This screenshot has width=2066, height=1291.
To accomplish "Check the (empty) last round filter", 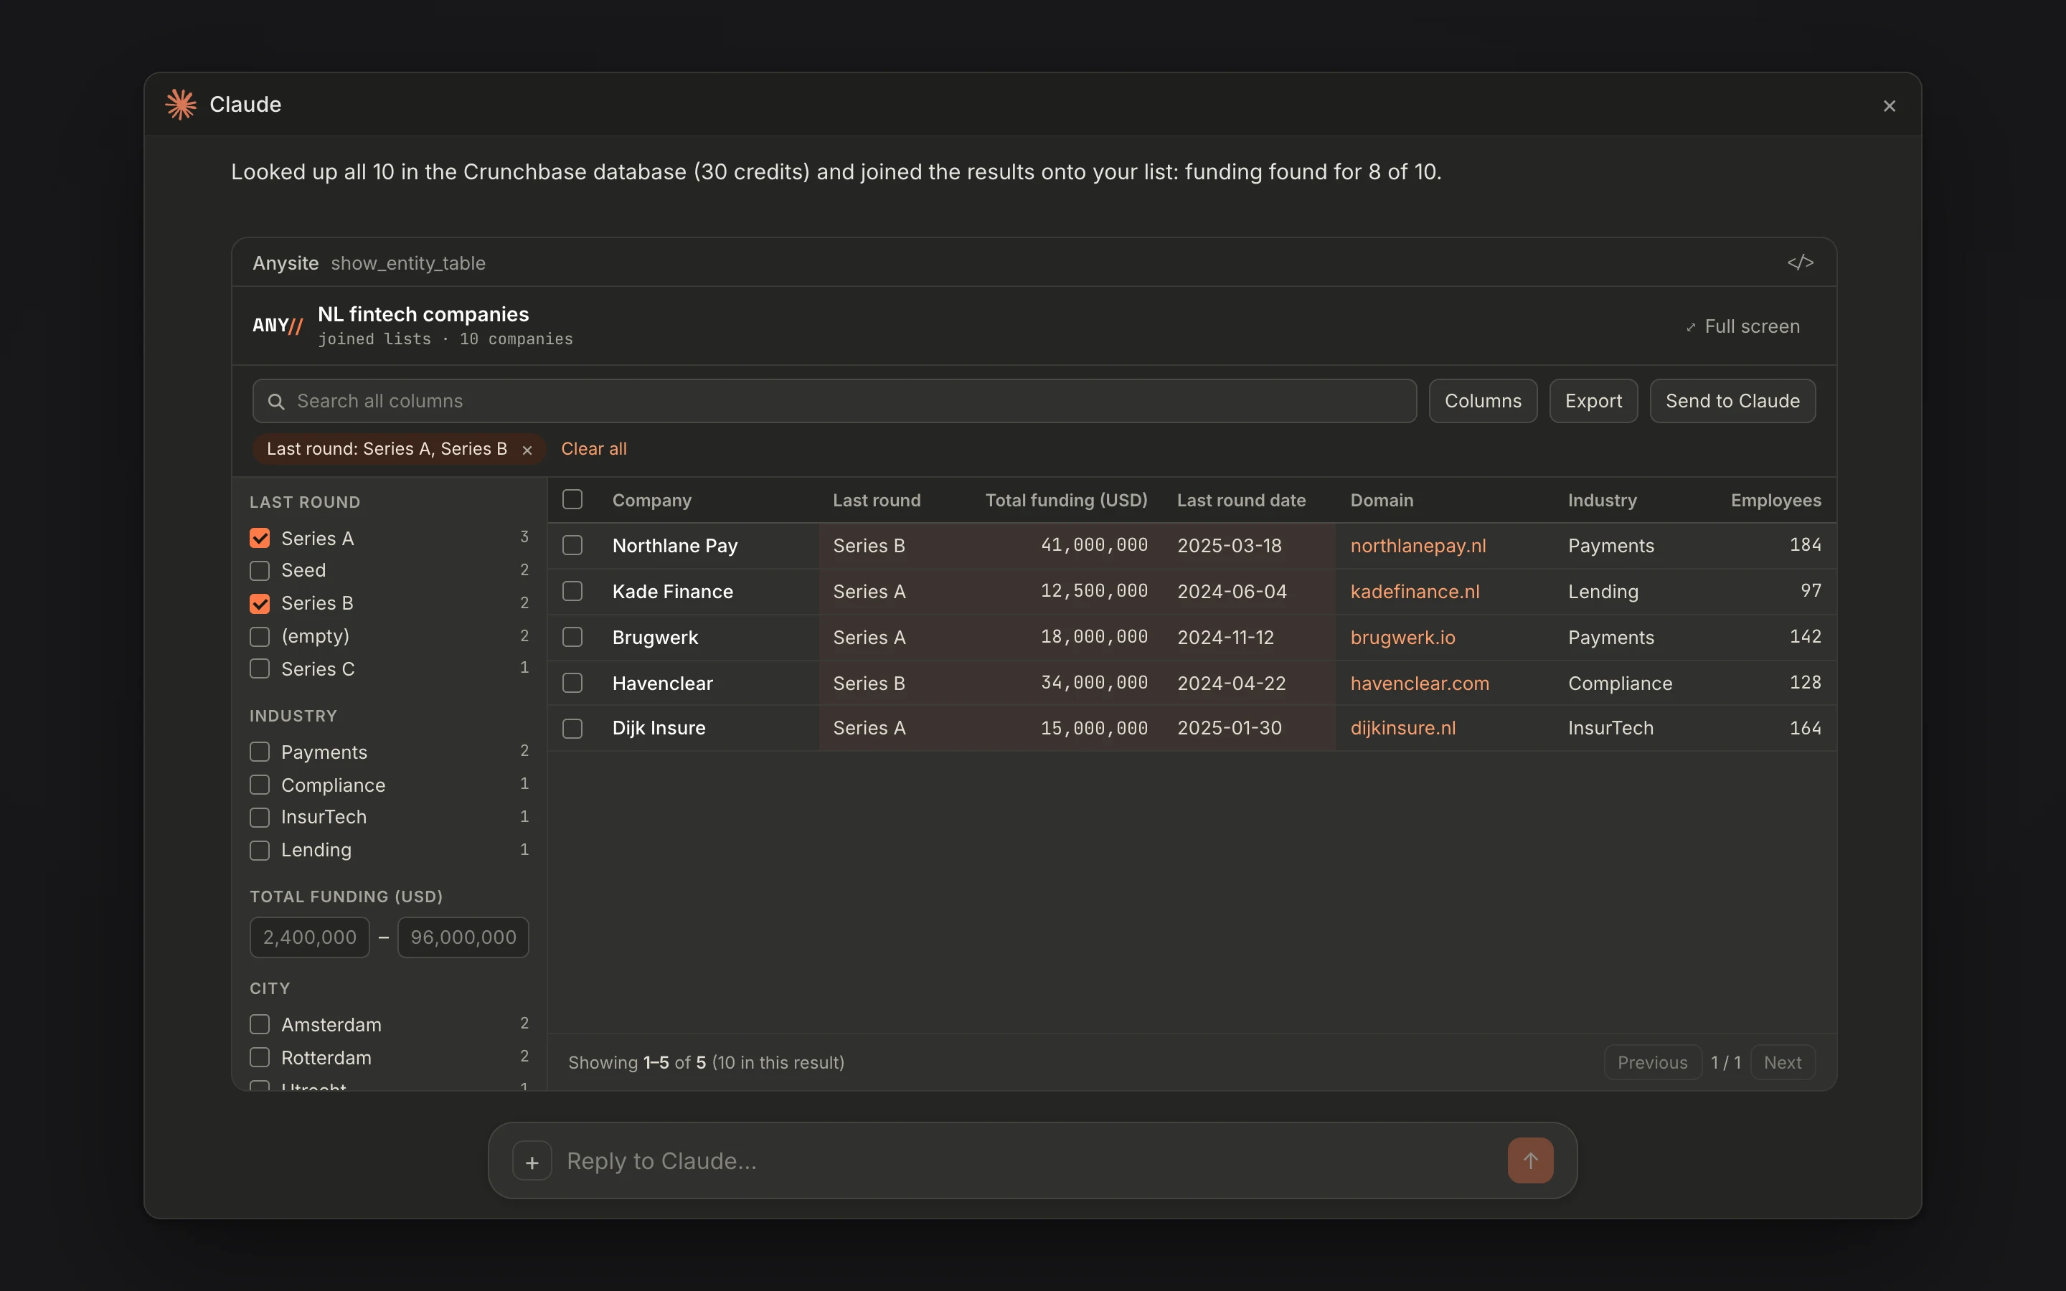I will (x=260, y=637).
